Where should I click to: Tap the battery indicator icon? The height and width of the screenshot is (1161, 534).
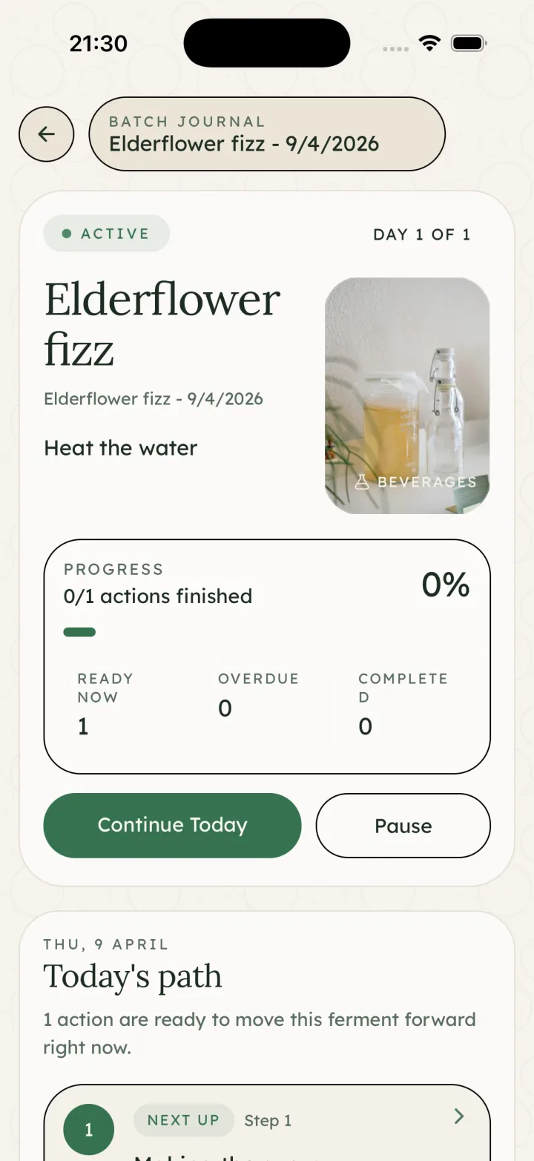pyautogui.click(x=468, y=43)
